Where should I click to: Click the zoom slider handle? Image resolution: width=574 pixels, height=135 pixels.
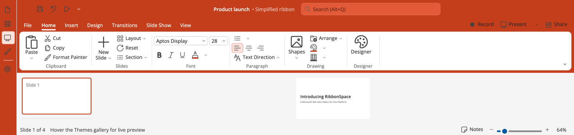504,131
